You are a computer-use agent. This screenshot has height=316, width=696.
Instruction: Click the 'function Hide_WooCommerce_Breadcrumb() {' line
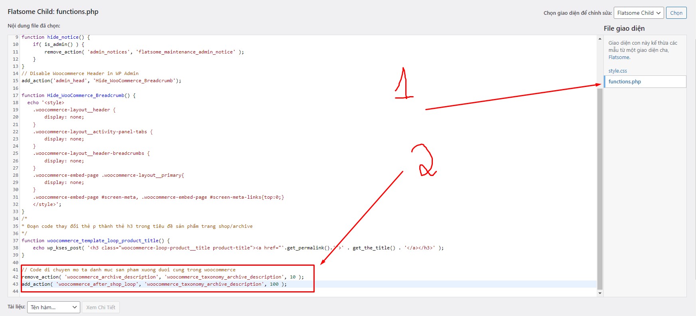79,95
